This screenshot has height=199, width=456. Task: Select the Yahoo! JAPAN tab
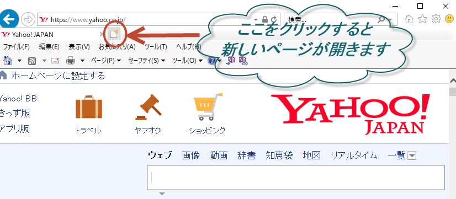point(50,35)
